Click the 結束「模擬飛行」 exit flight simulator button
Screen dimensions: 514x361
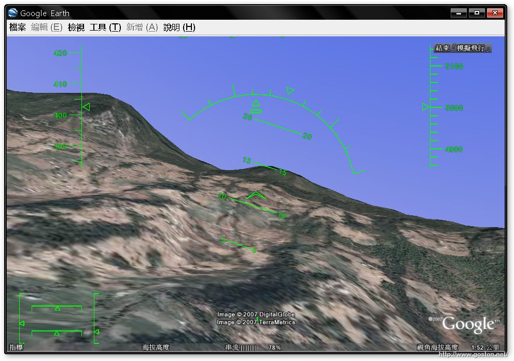tap(463, 48)
